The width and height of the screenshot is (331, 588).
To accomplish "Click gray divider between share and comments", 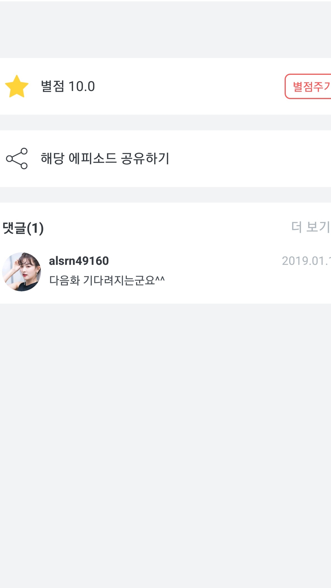I will pos(165,195).
